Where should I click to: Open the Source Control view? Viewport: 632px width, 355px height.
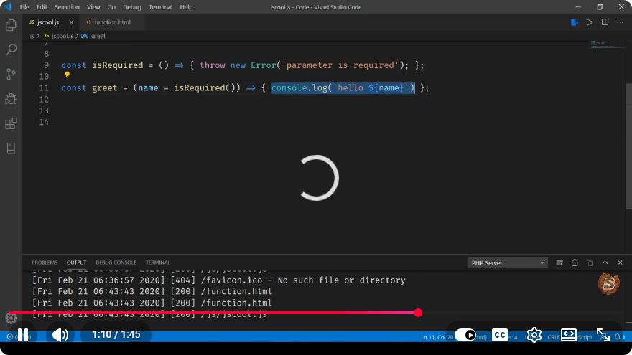pyautogui.click(x=11, y=74)
